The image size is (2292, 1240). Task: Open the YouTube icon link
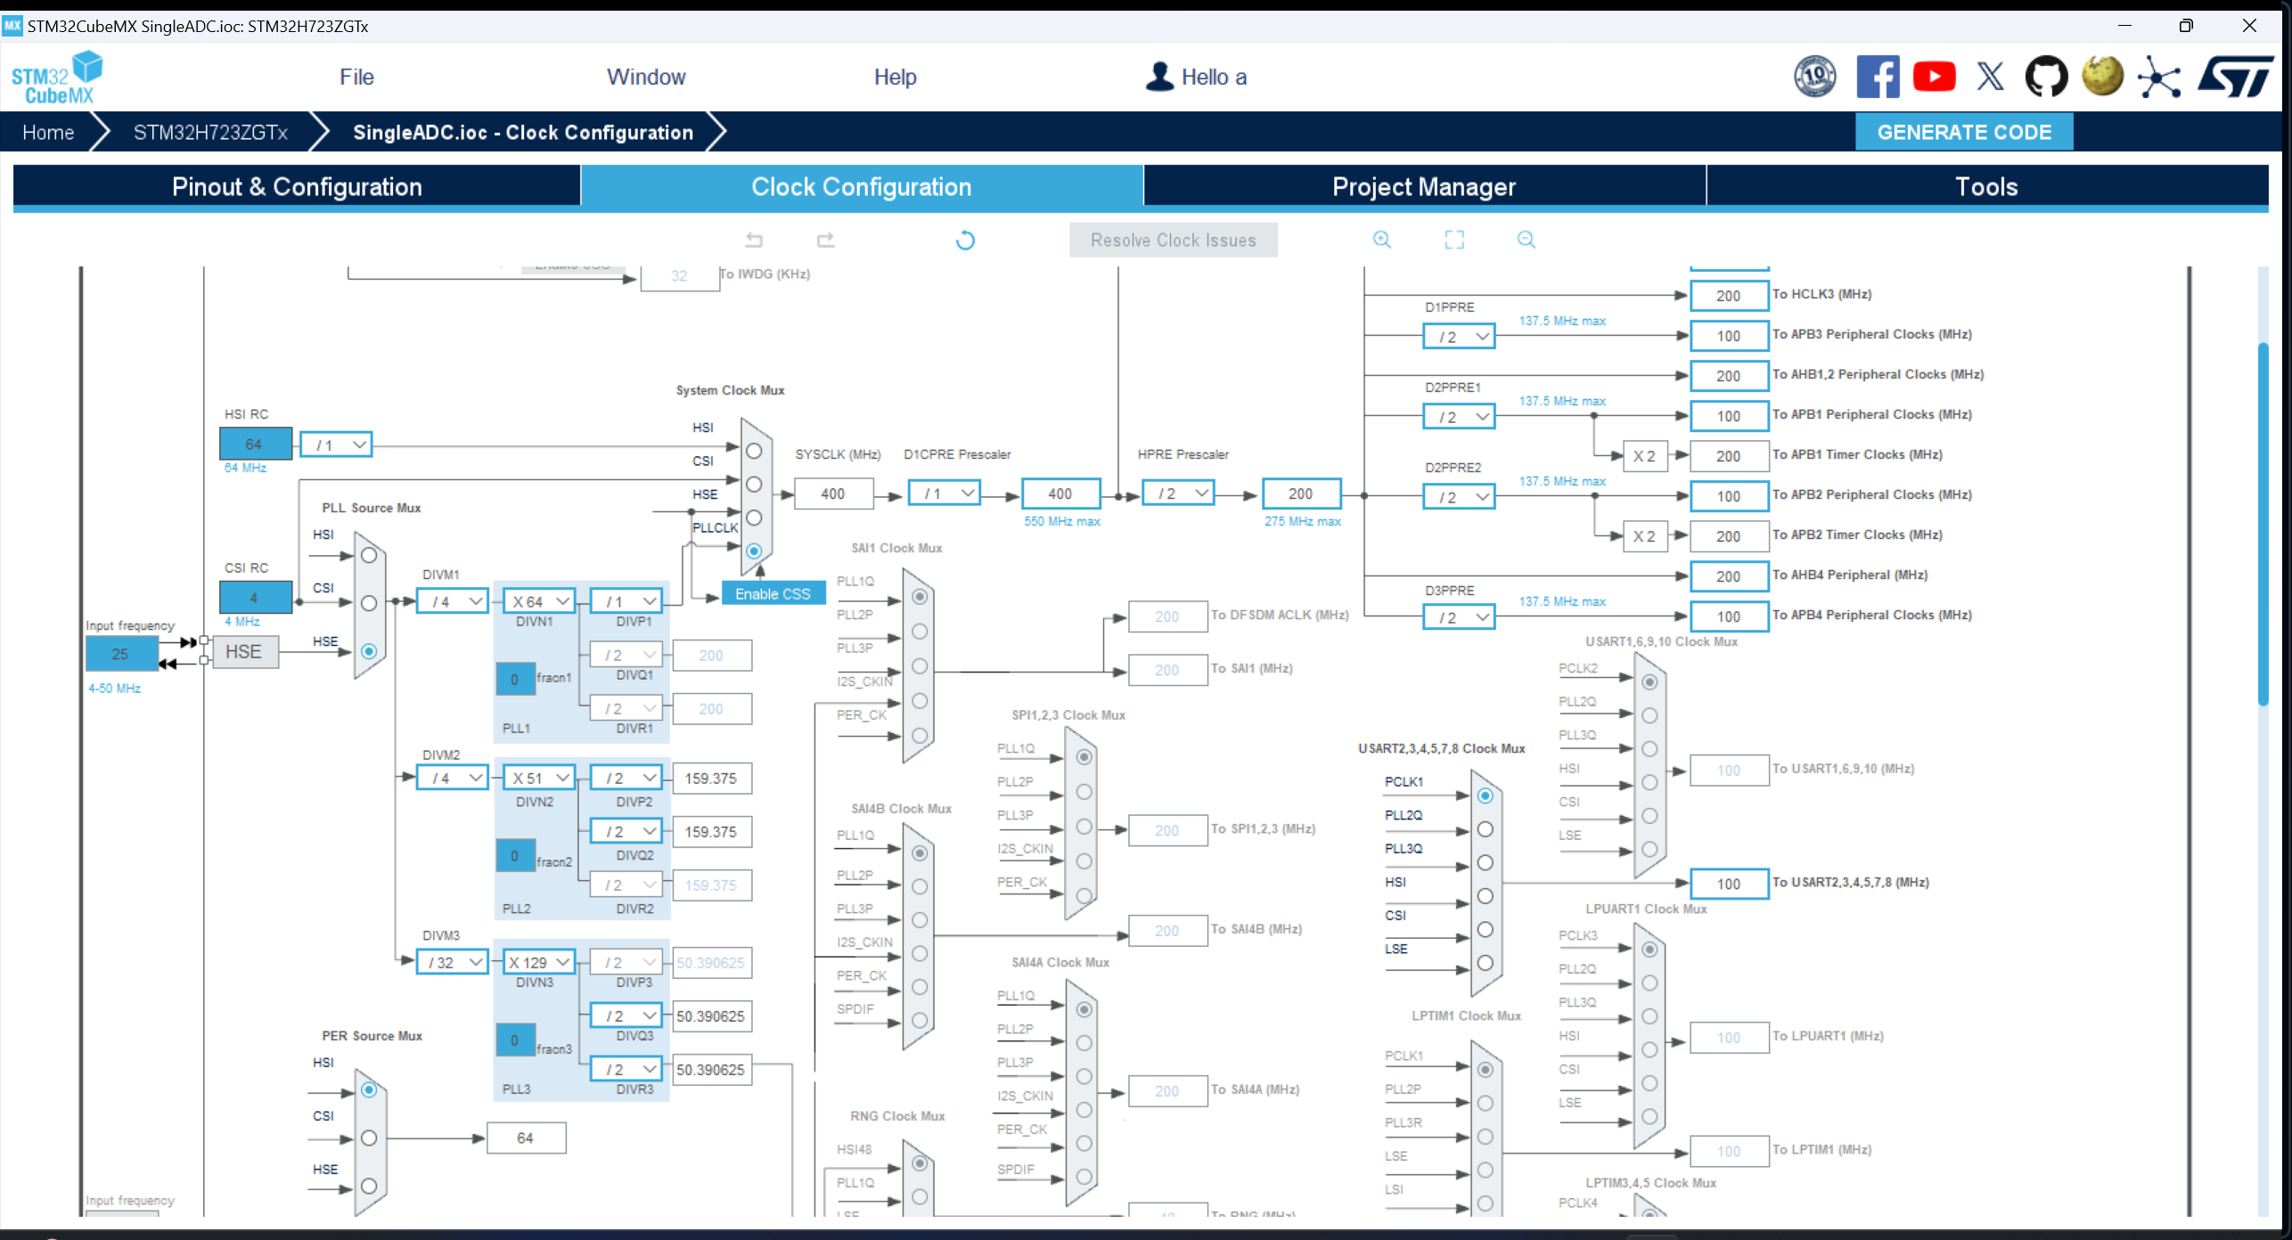1934,77
